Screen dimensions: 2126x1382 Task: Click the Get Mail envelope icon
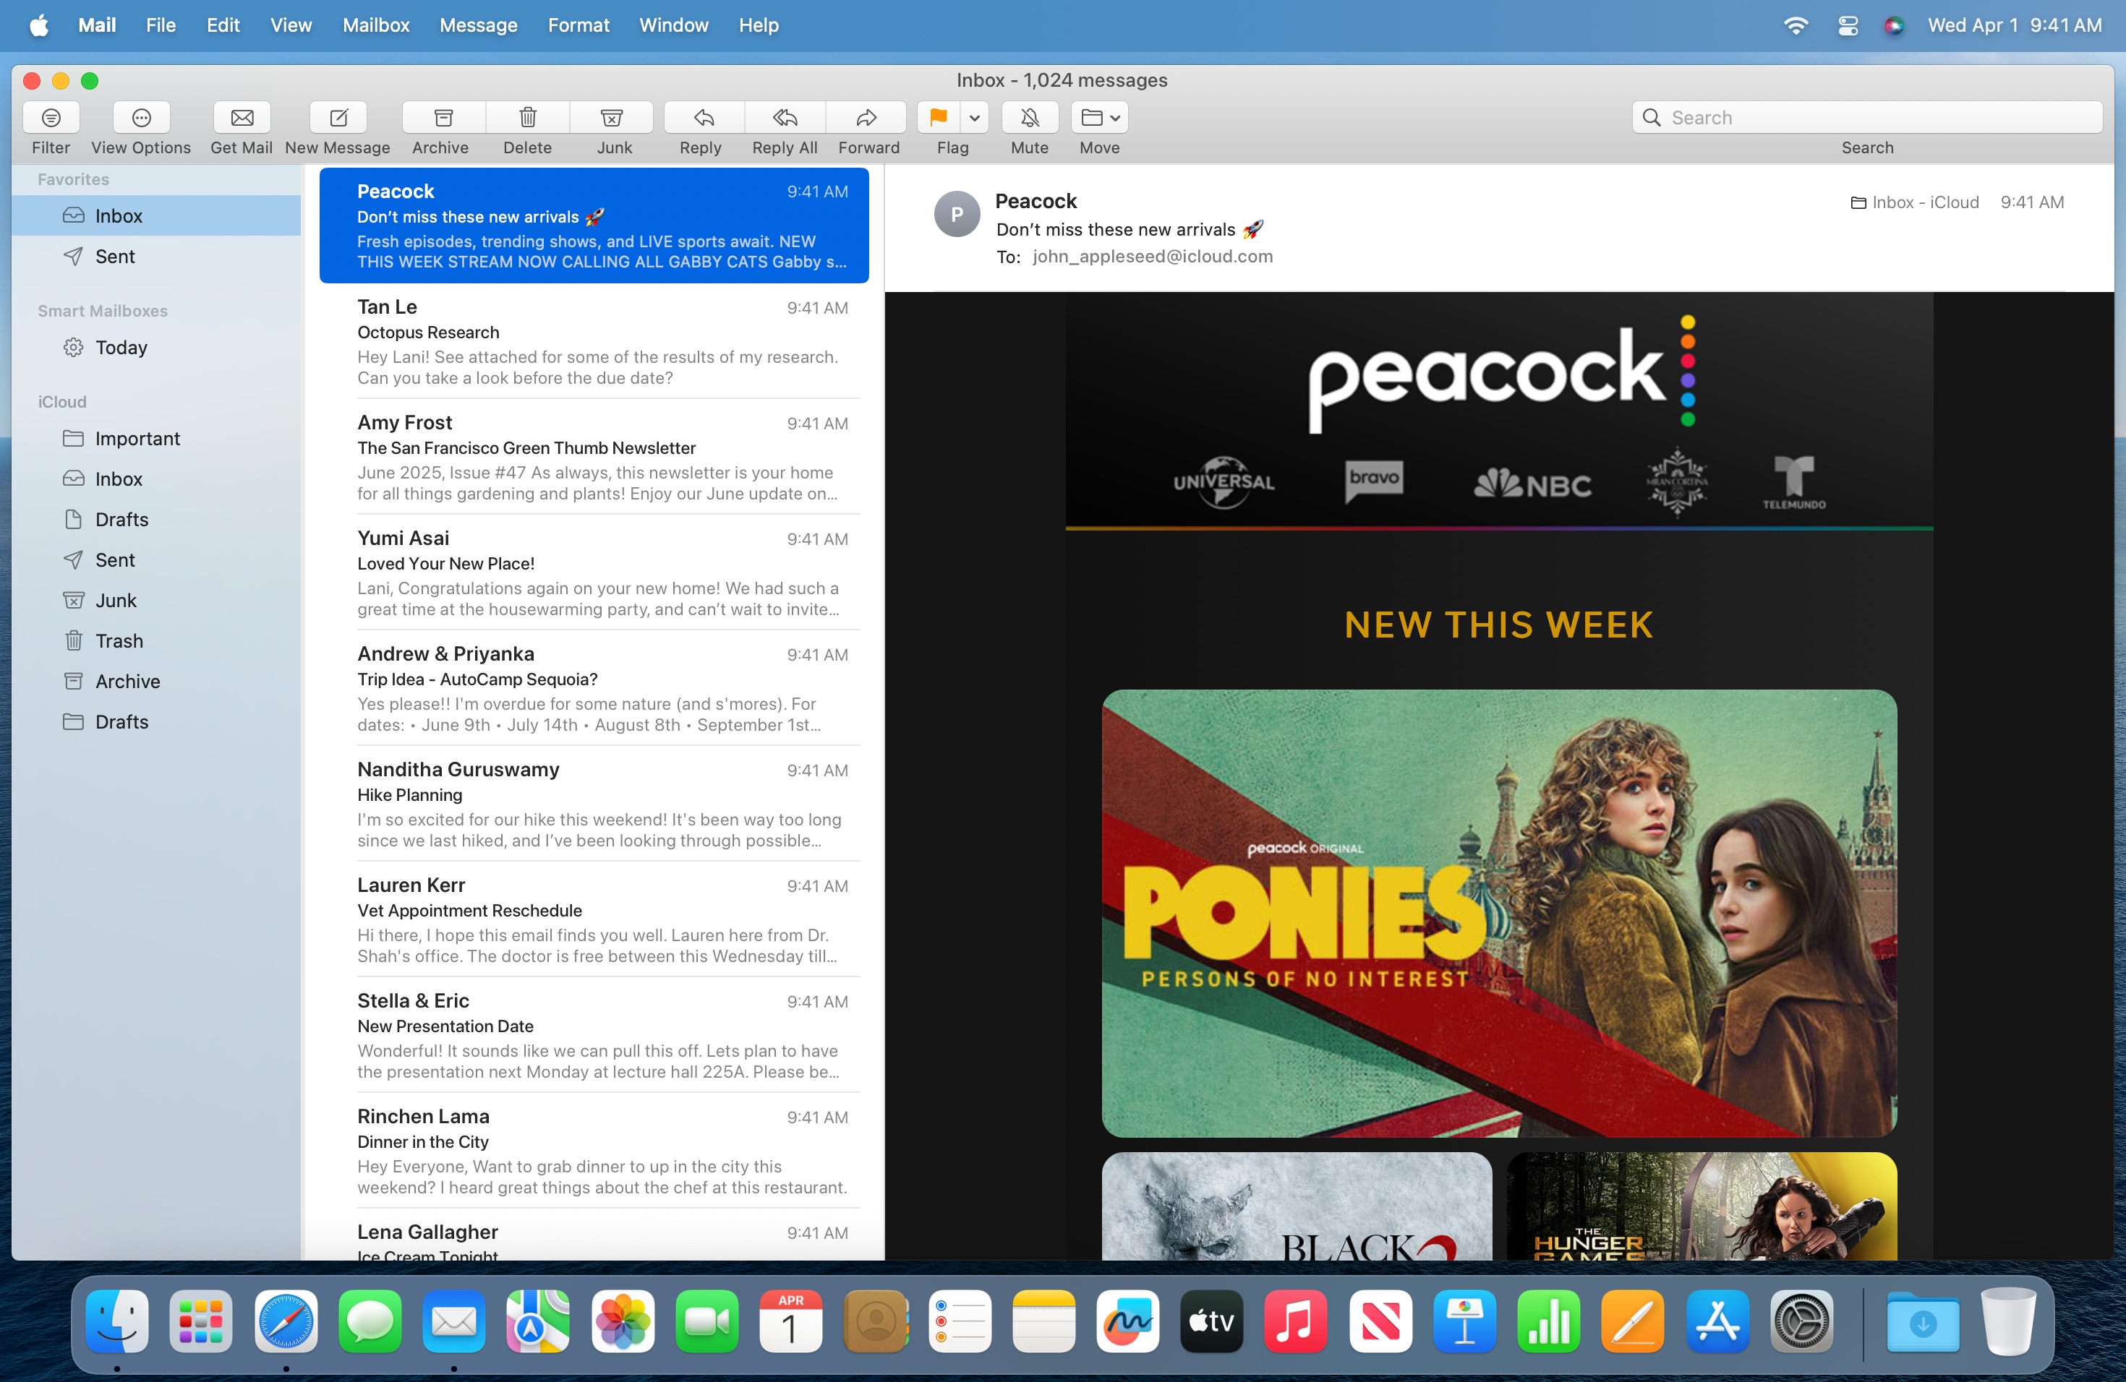pyautogui.click(x=242, y=118)
